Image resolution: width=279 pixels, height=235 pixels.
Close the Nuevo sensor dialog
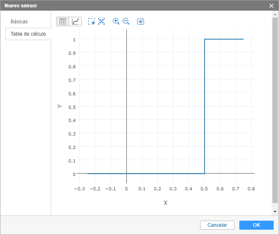pyautogui.click(x=271, y=6)
